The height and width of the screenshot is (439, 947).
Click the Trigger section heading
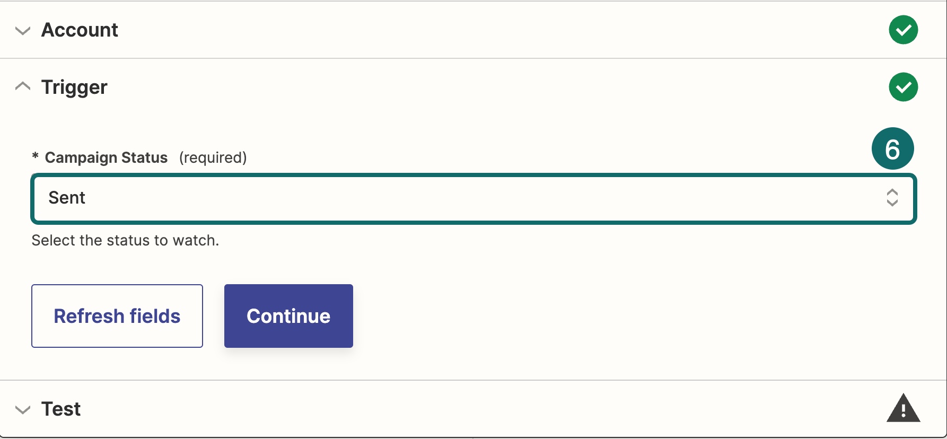point(74,87)
